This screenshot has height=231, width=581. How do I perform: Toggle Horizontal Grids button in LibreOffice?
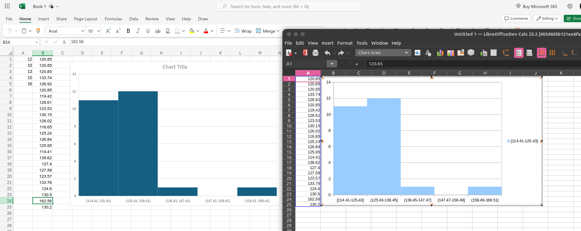click(x=542, y=53)
